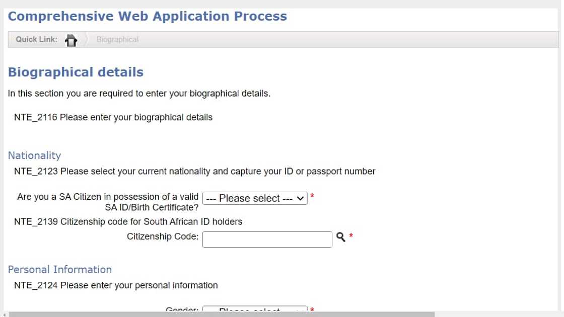Click the 'Citizenship Code:' field label
Screen dimensions: 564x317
163,236
